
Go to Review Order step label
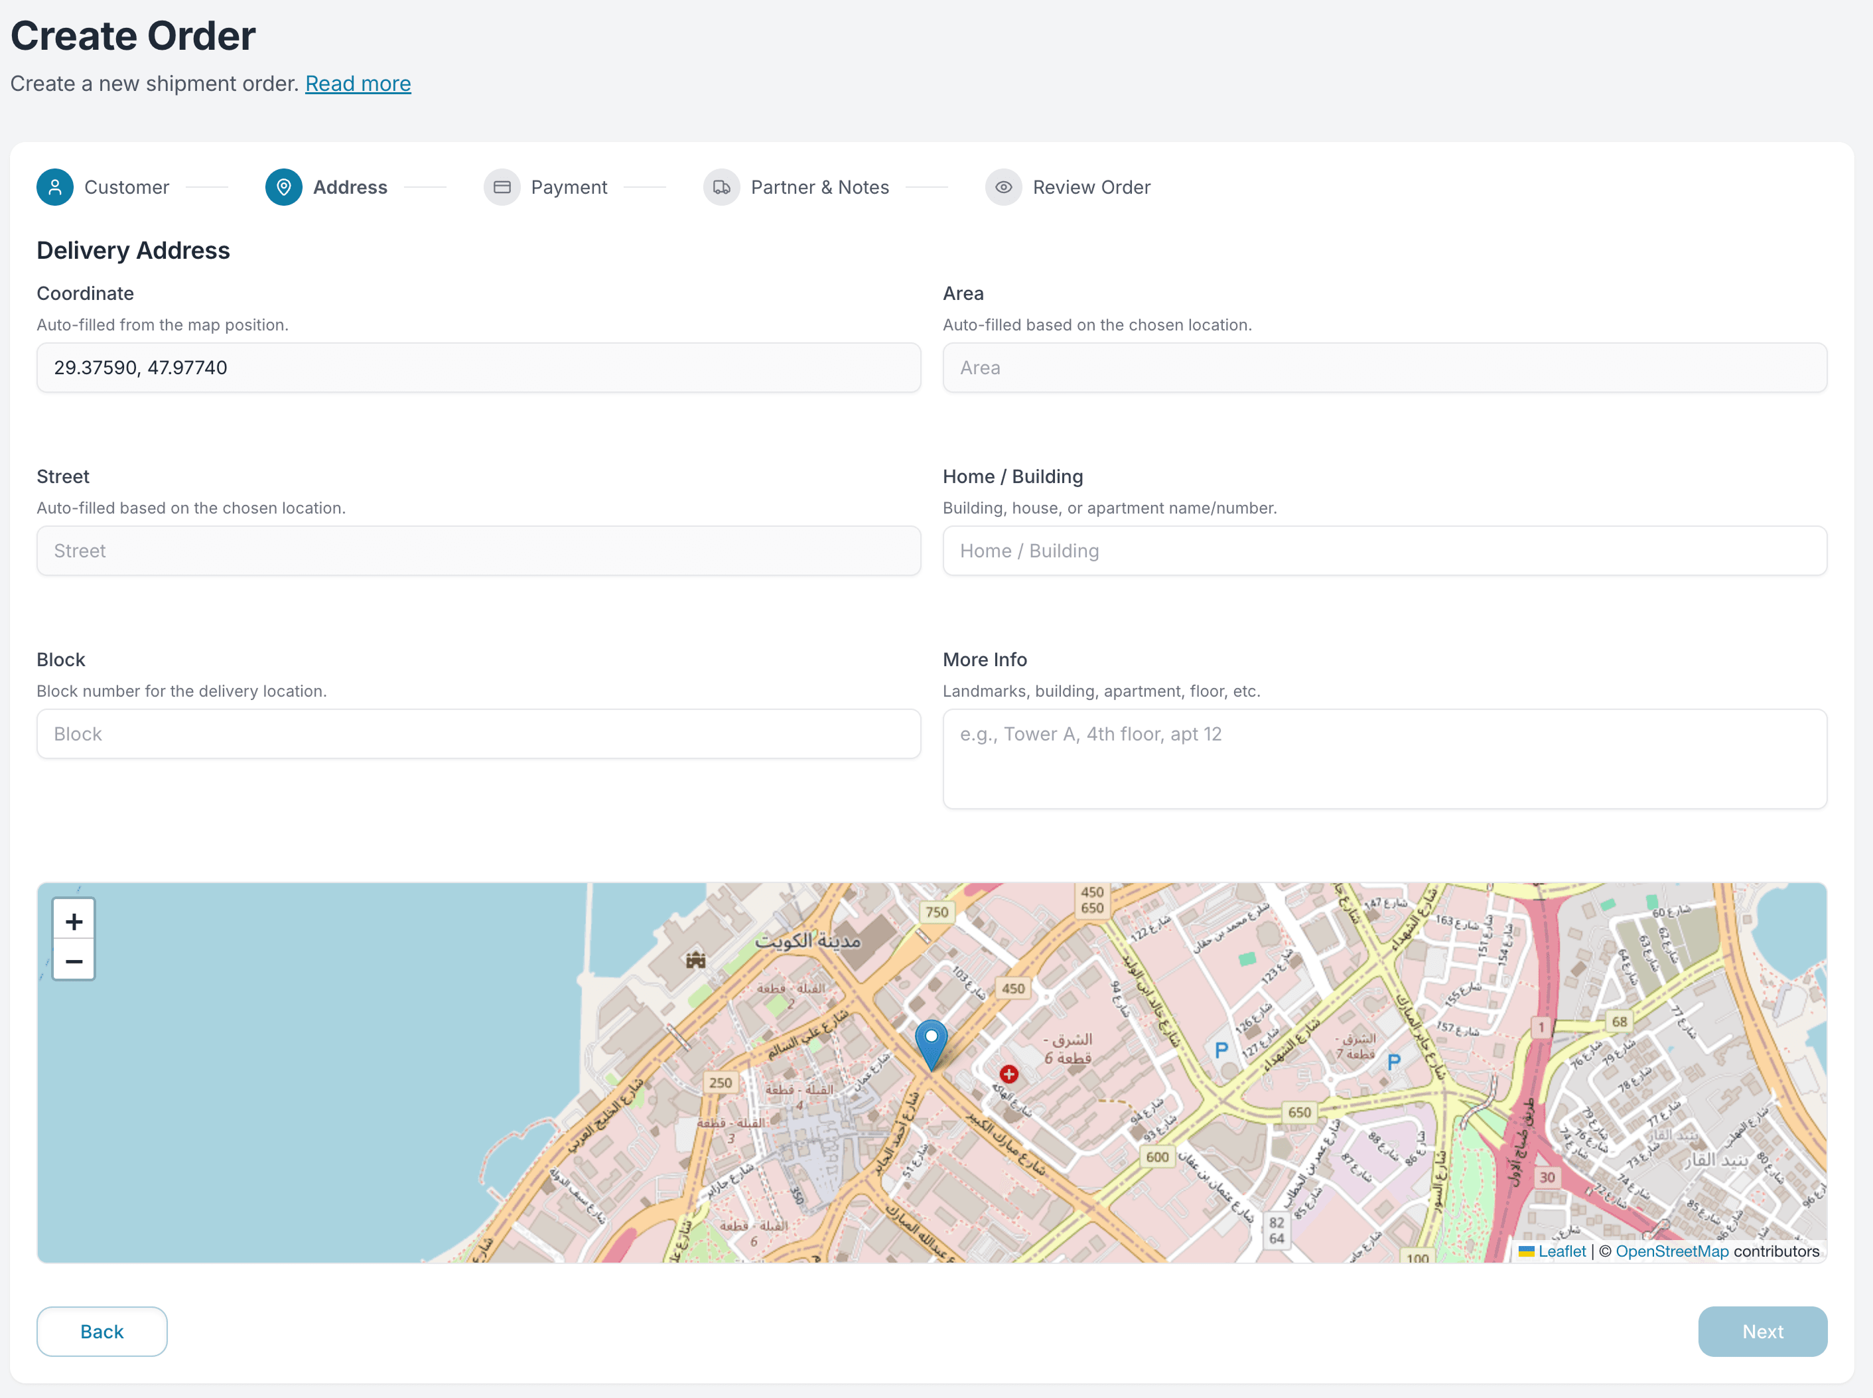coord(1091,187)
